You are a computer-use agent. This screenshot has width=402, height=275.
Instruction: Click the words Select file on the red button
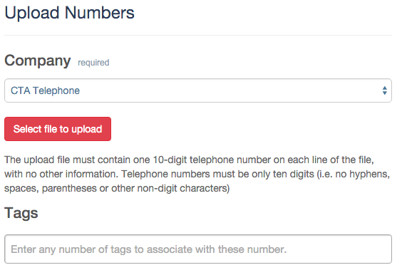click(x=35, y=129)
